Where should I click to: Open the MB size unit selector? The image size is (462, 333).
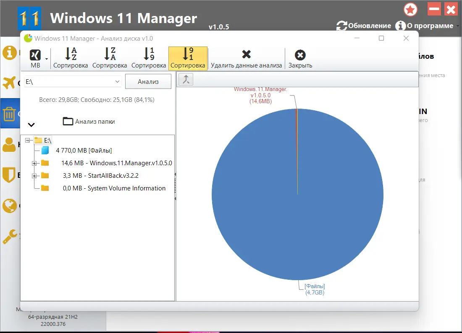(35, 59)
